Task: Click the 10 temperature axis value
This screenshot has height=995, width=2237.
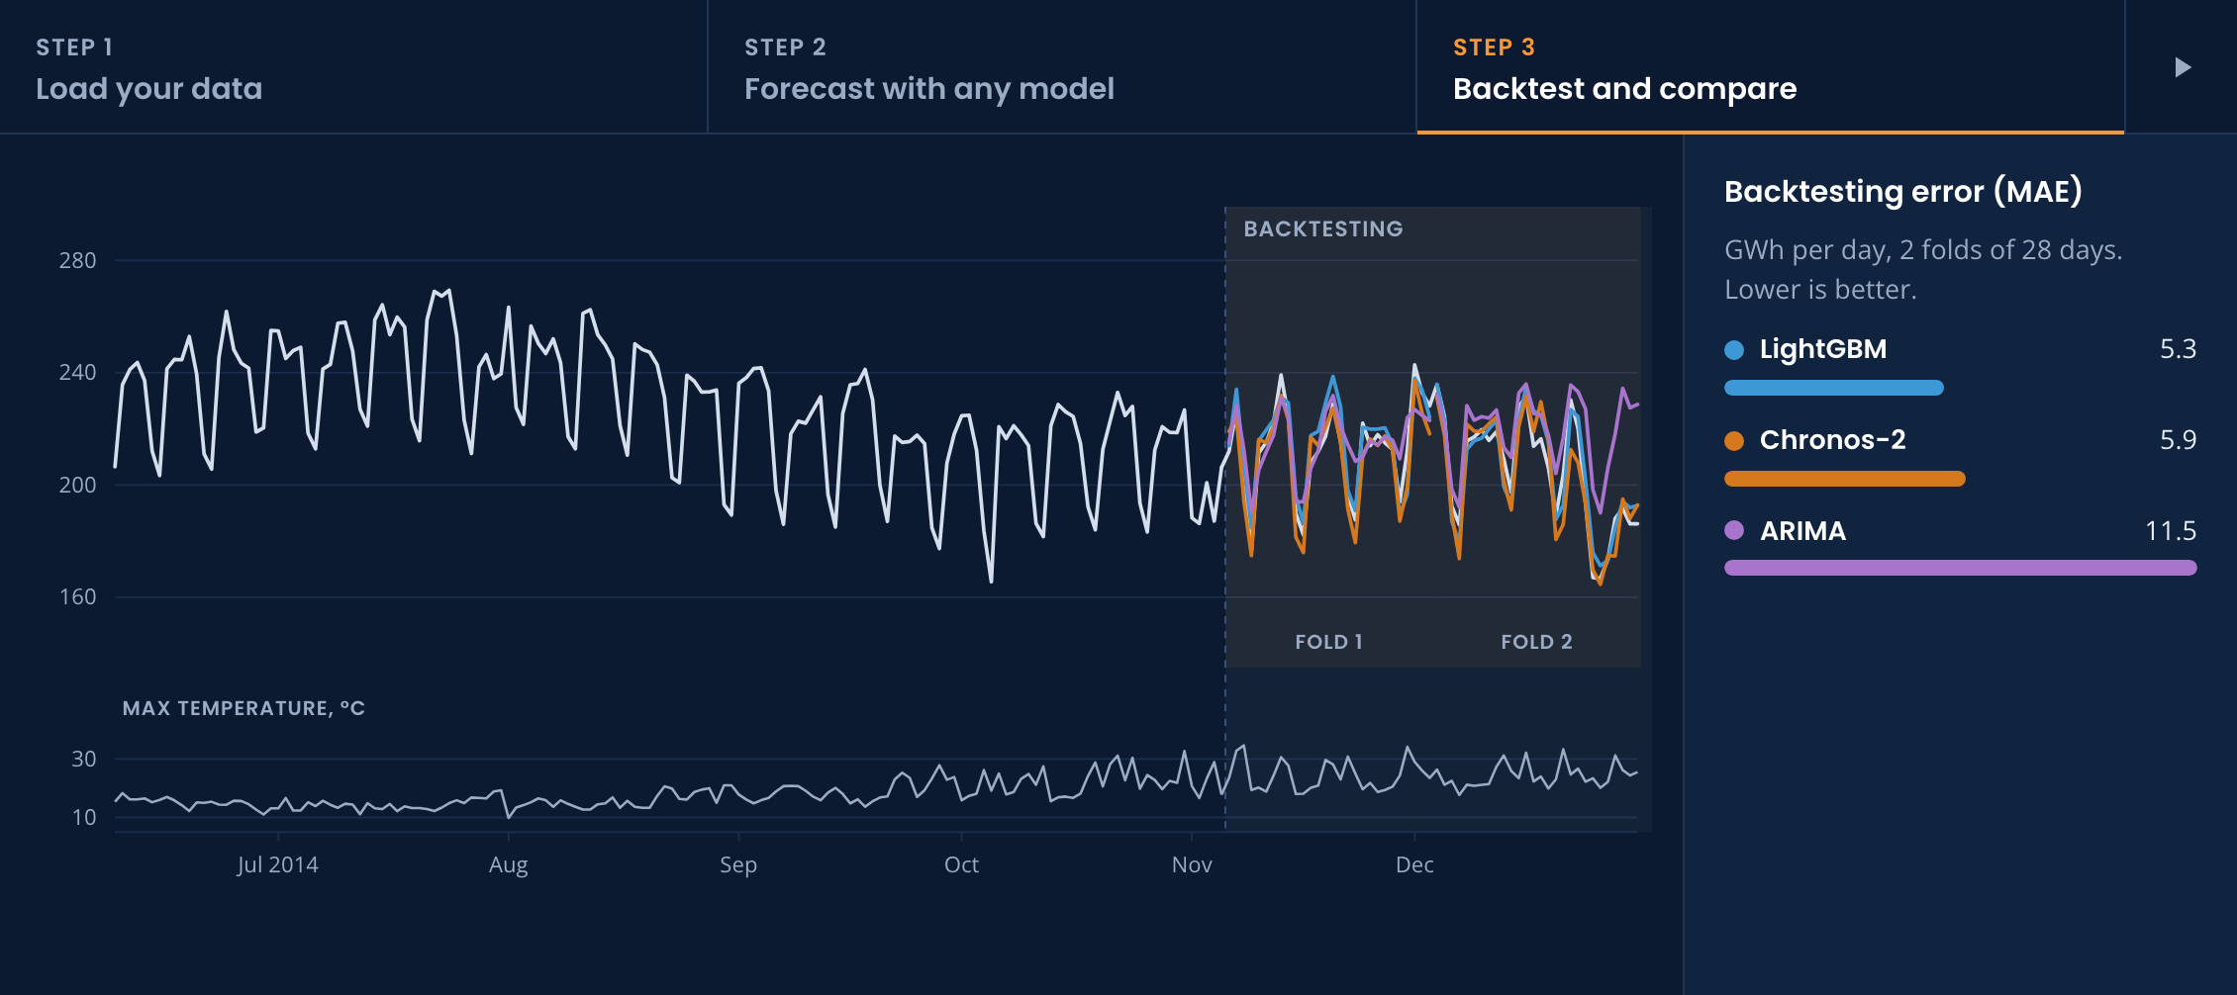Action: pos(84,818)
